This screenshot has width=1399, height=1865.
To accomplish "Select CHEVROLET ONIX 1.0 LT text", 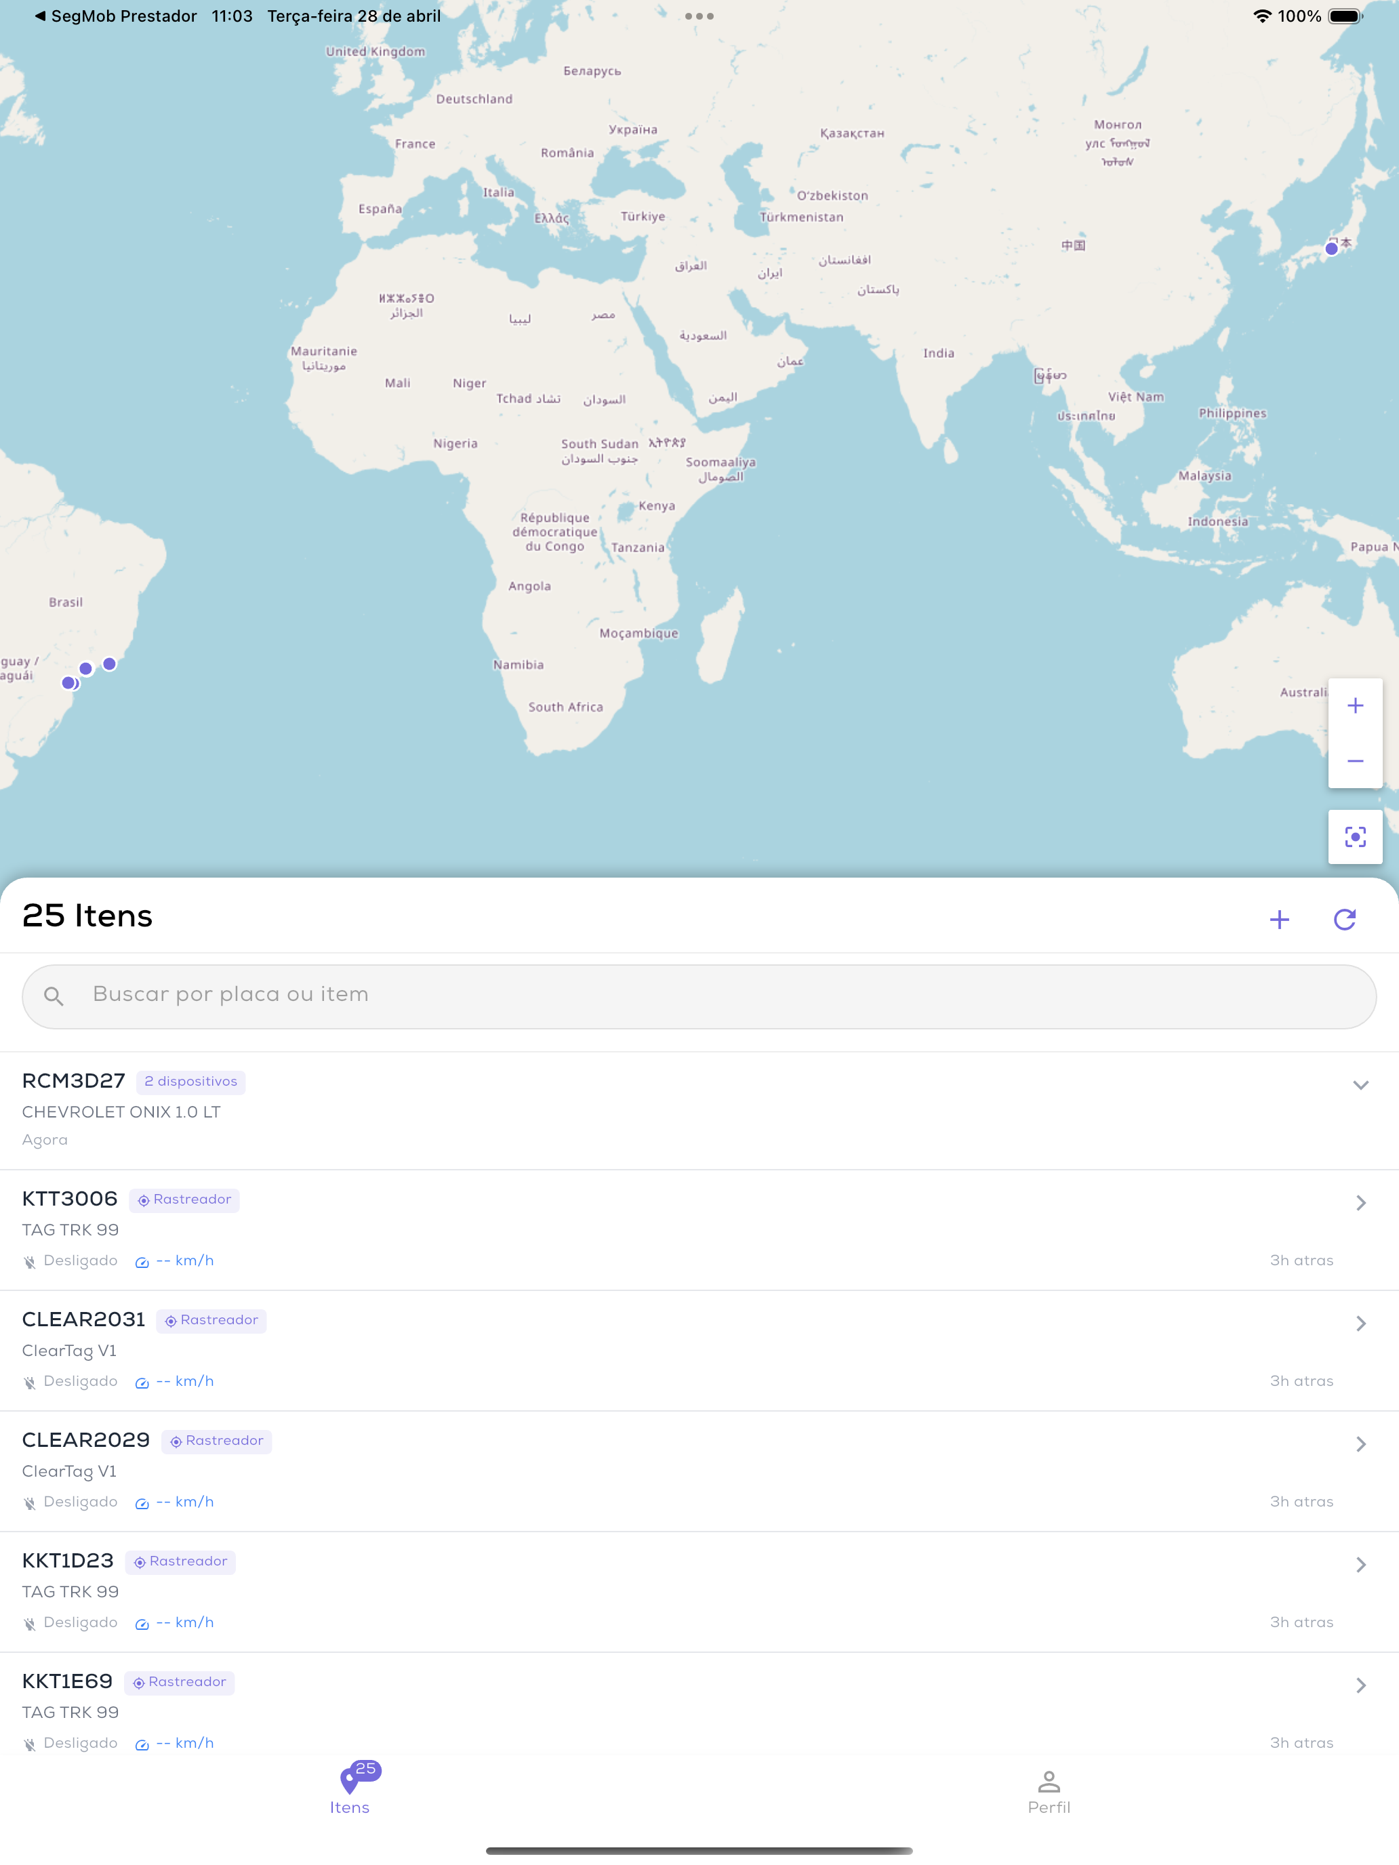I will 121,1113.
